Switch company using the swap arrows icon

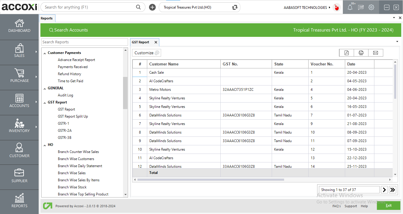point(235,7)
